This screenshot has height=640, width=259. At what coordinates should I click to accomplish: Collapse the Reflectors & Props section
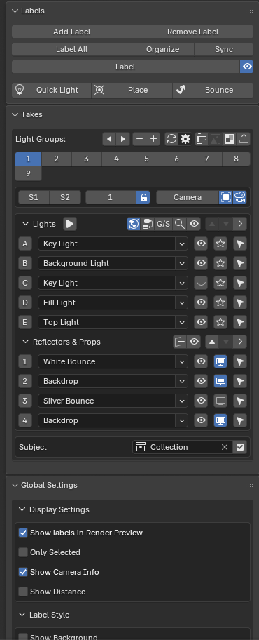tap(25, 342)
